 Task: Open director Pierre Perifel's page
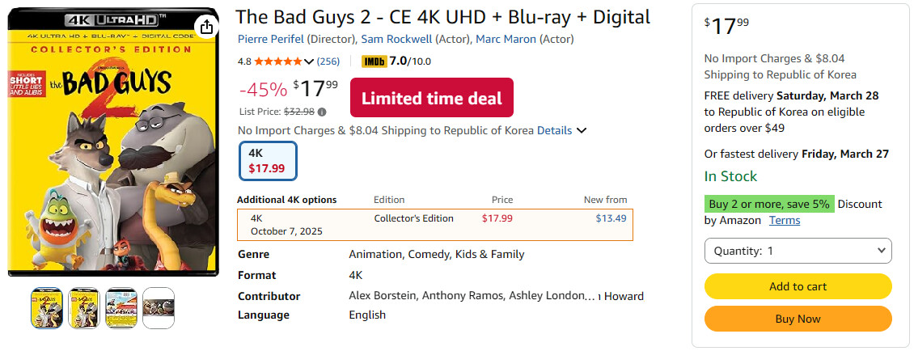click(x=271, y=39)
